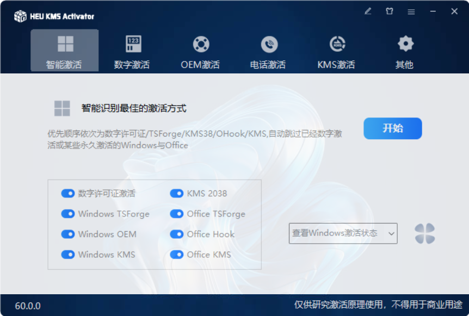Toggle the 数字许可证激活 switch
Viewport: 469px width, 316px height.
pos(68,194)
